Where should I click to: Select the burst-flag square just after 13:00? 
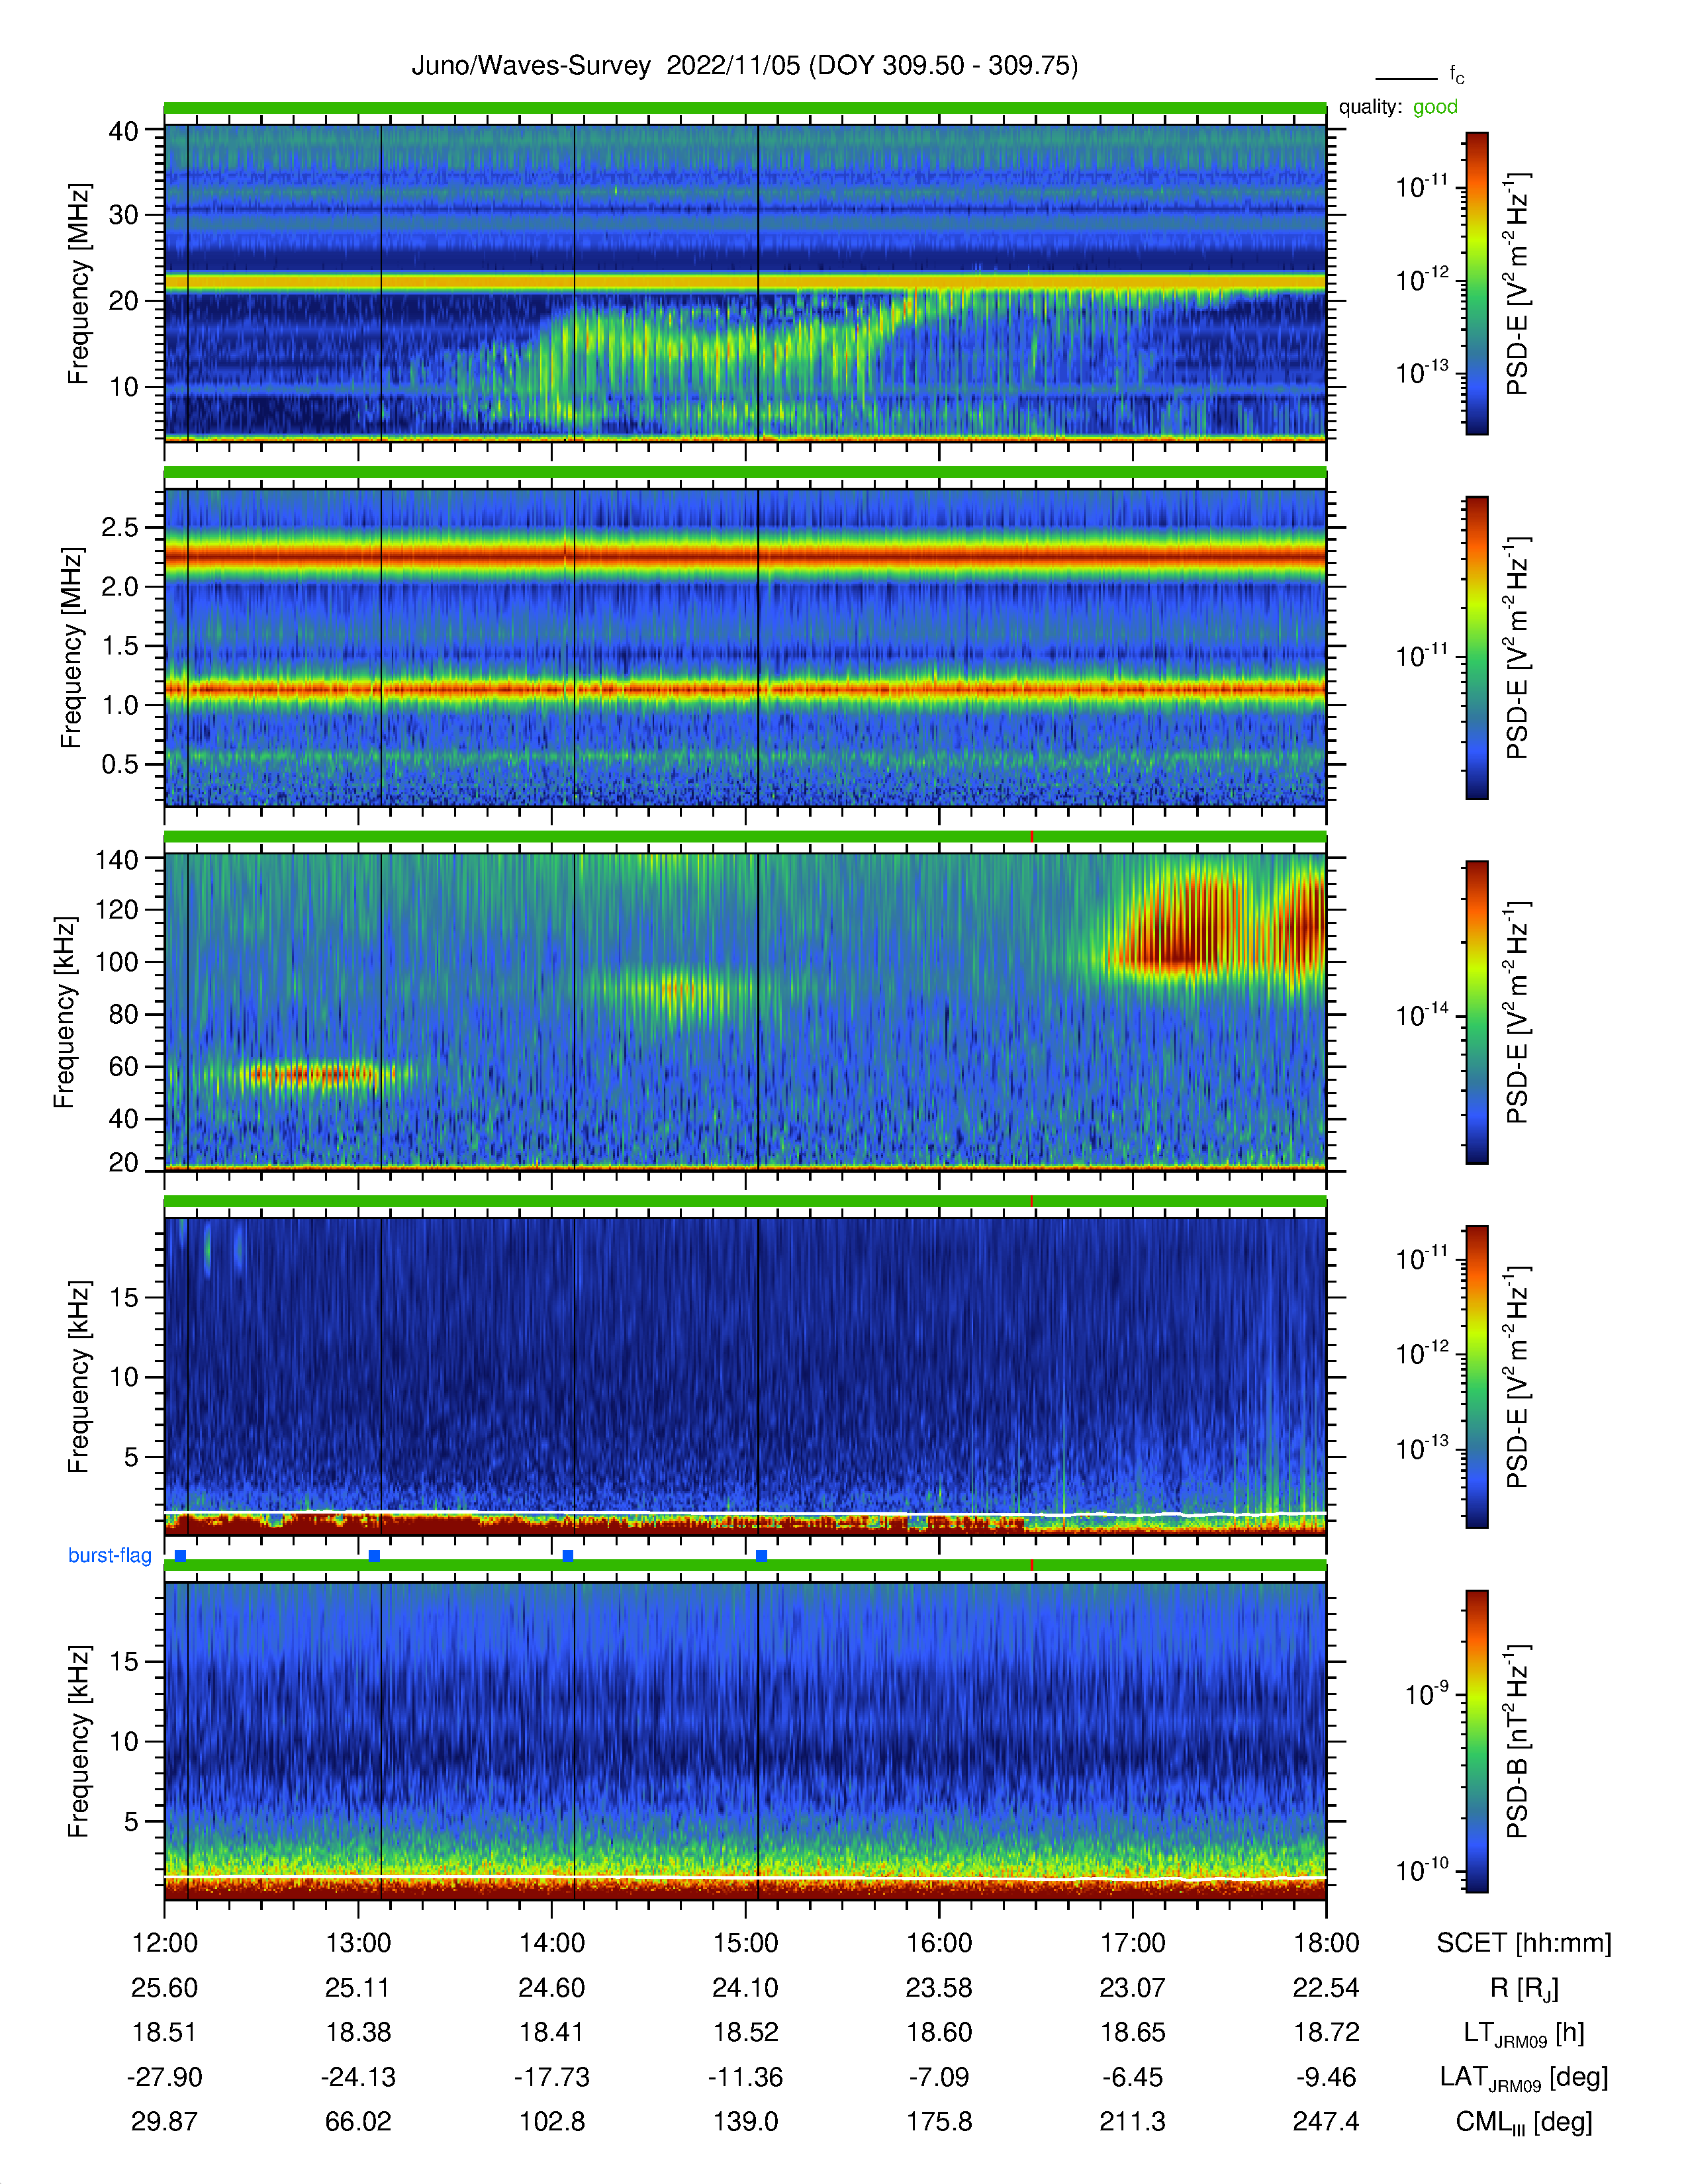(374, 1556)
